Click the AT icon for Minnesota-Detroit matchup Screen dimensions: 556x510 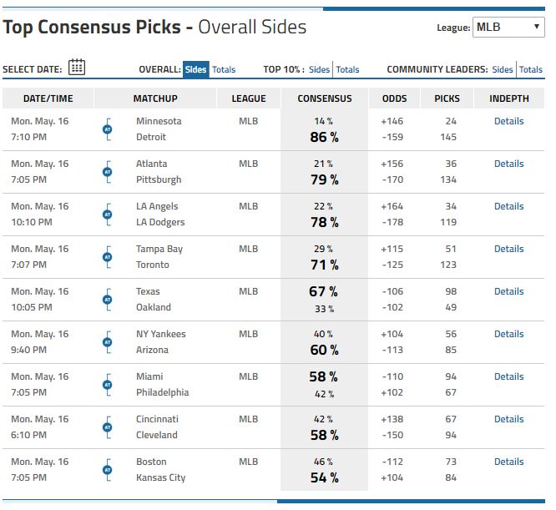point(107,129)
